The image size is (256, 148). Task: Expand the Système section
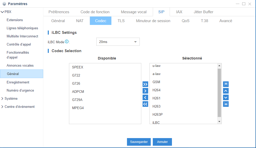3,99
